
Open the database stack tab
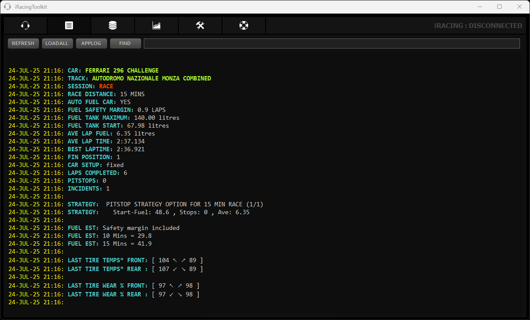pyautogui.click(x=113, y=26)
